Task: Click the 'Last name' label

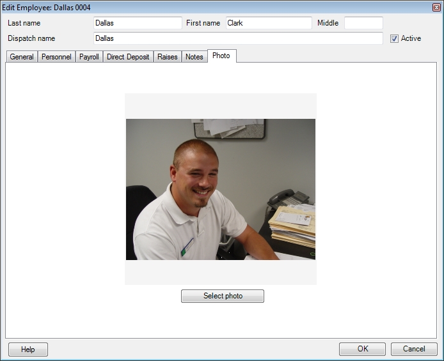Action: click(x=24, y=23)
